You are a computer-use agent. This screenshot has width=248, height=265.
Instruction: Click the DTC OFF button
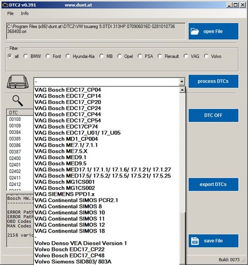point(213,115)
